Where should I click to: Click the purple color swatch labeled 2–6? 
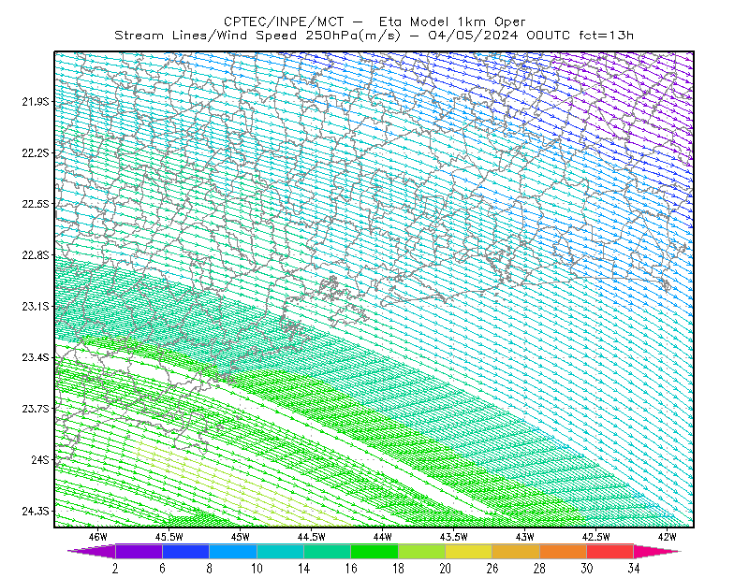point(139,551)
